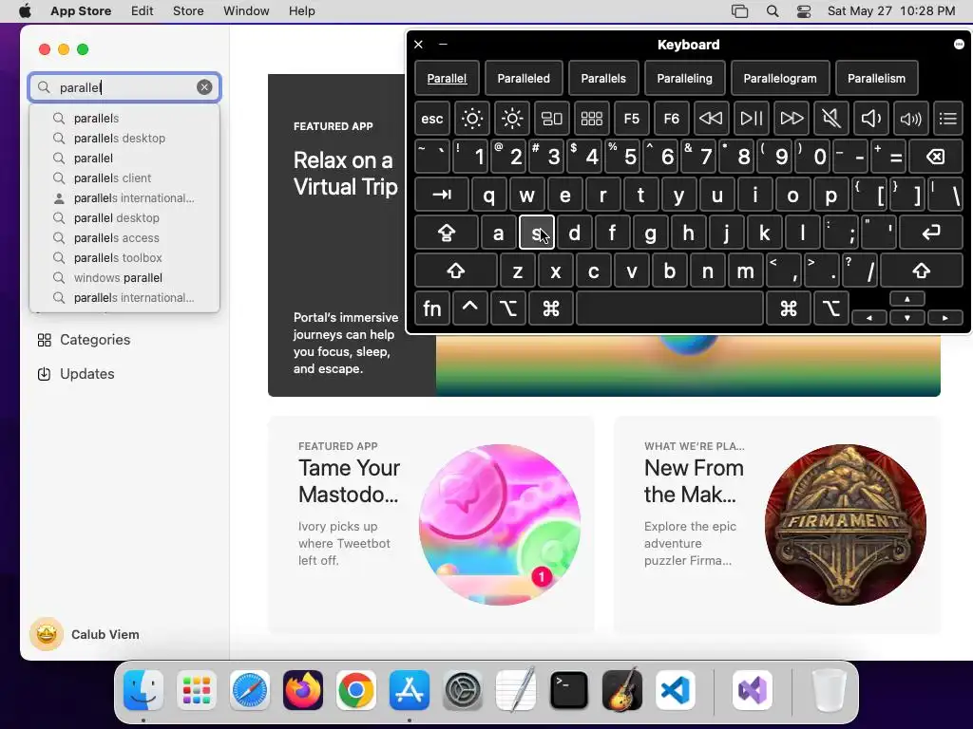Open Terminal from the Dock

[x=568, y=690]
